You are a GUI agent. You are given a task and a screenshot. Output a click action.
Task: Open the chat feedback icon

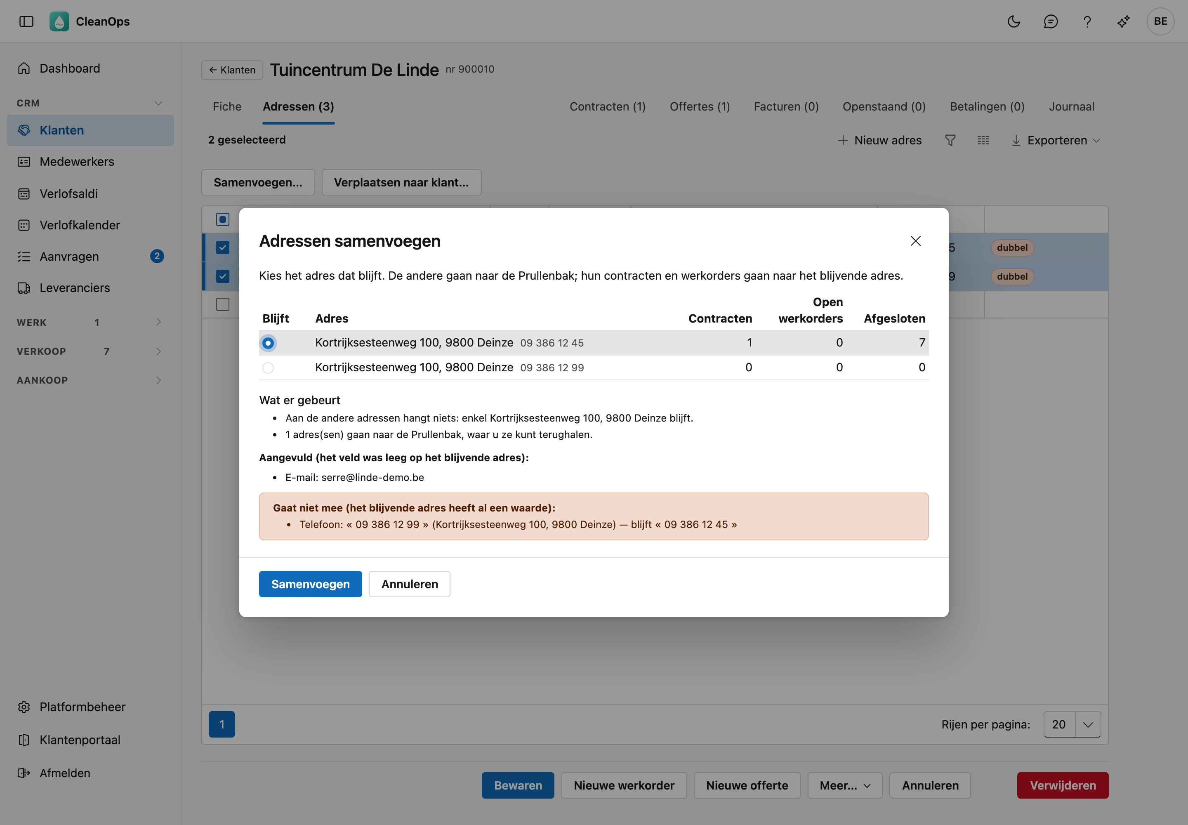(1051, 21)
